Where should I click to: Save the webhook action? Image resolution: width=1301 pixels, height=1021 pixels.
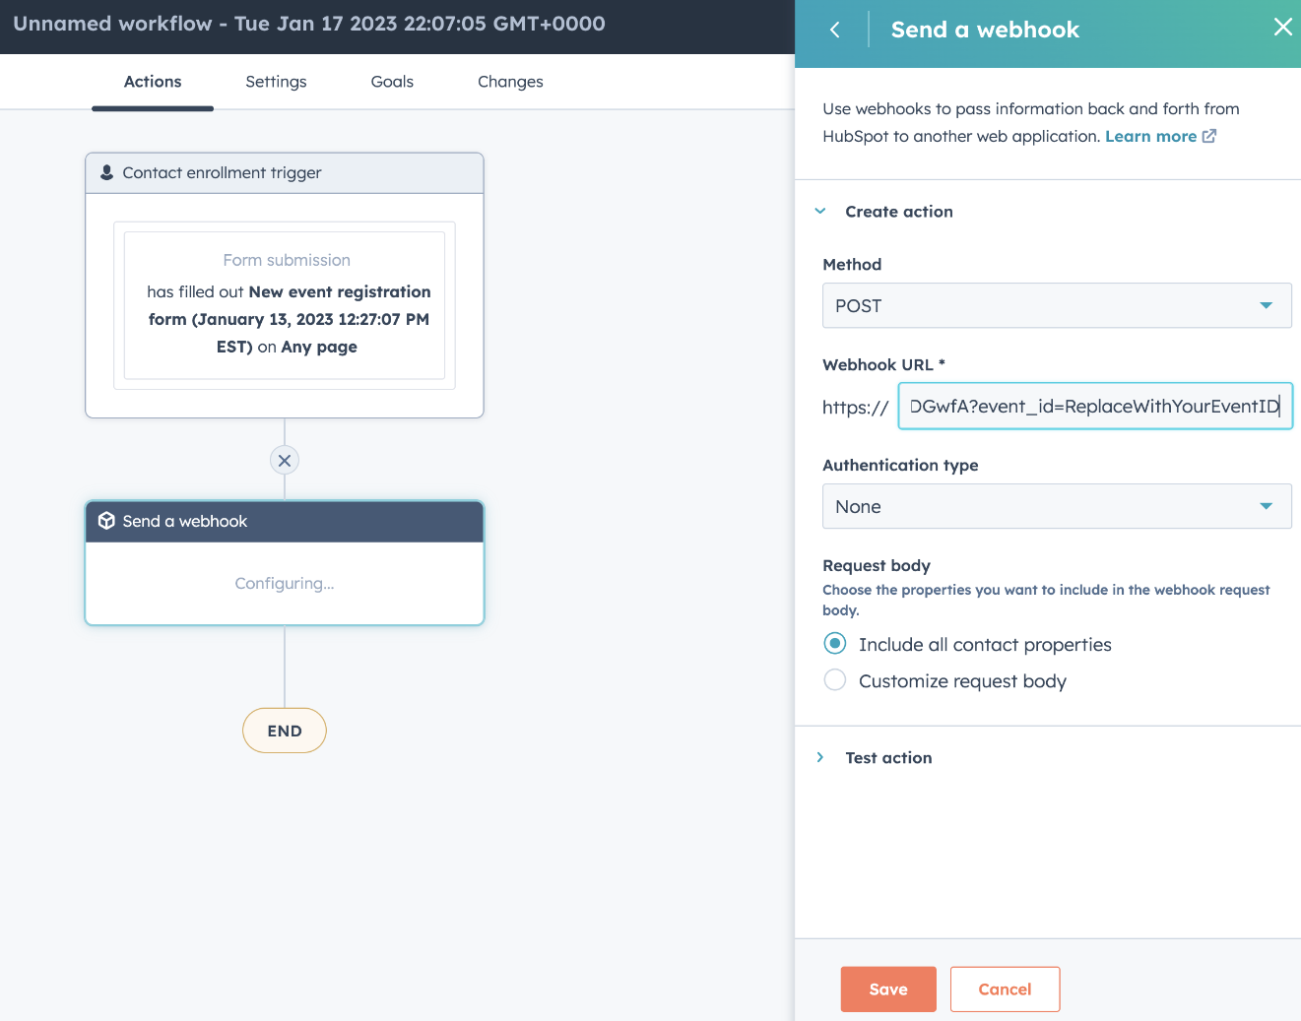click(888, 989)
